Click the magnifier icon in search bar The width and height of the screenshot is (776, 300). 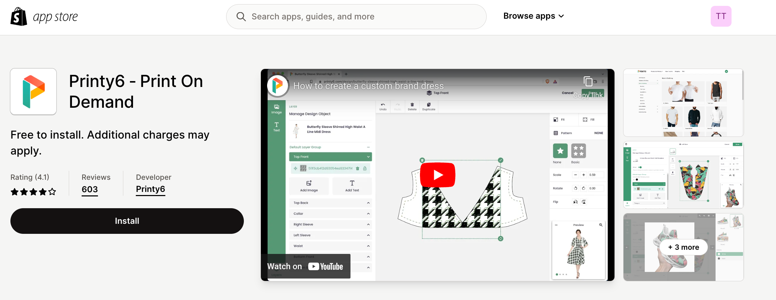241,17
